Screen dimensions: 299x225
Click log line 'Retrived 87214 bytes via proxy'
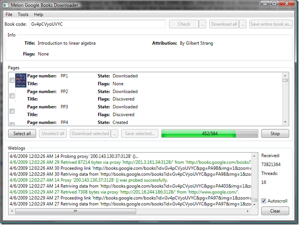130,162
